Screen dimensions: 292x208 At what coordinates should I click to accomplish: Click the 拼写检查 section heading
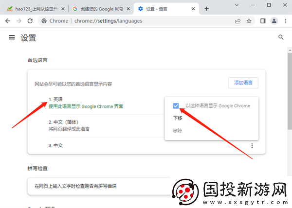click(37, 169)
